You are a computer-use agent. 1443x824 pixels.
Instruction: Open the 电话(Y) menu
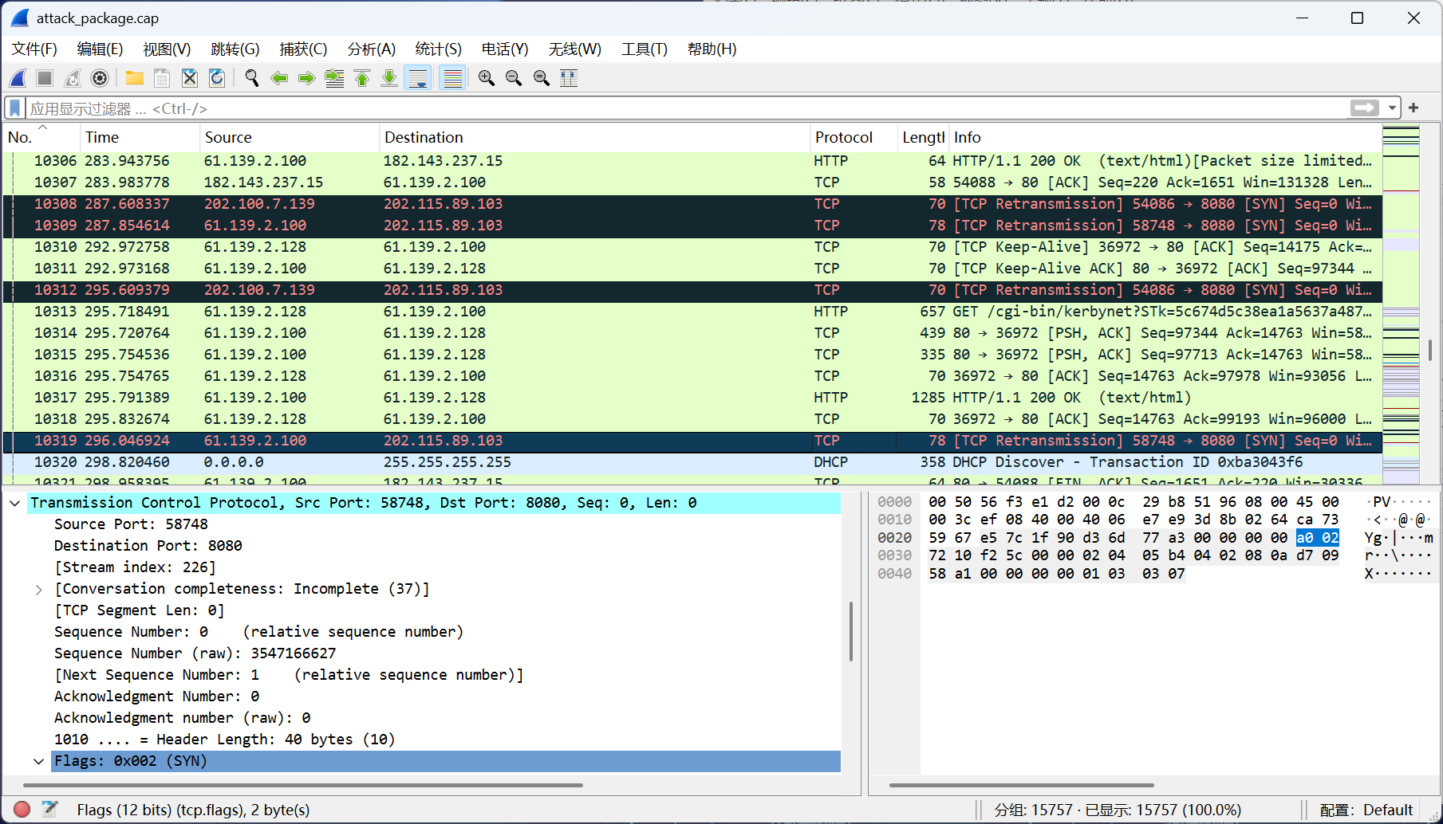coord(504,49)
